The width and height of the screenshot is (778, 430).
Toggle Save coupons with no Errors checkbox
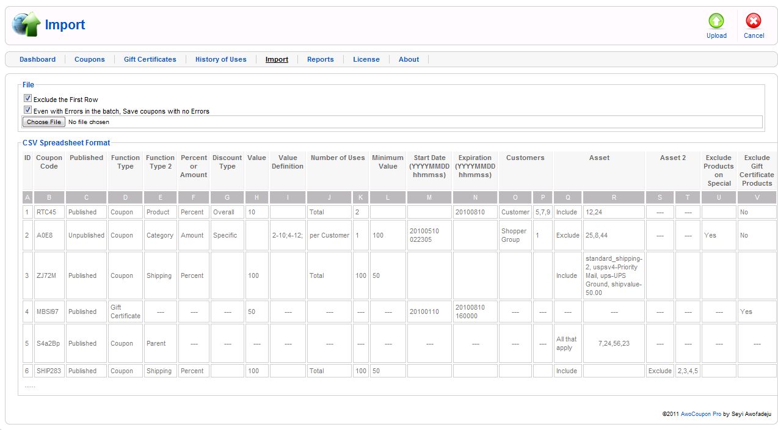(x=27, y=110)
